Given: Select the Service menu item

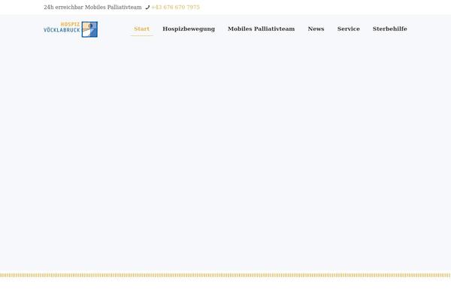Looking at the screenshot, I should coord(348,29).
